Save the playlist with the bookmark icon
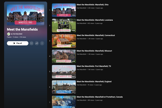The width and height of the screenshot is (162, 108). (x=32, y=43)
